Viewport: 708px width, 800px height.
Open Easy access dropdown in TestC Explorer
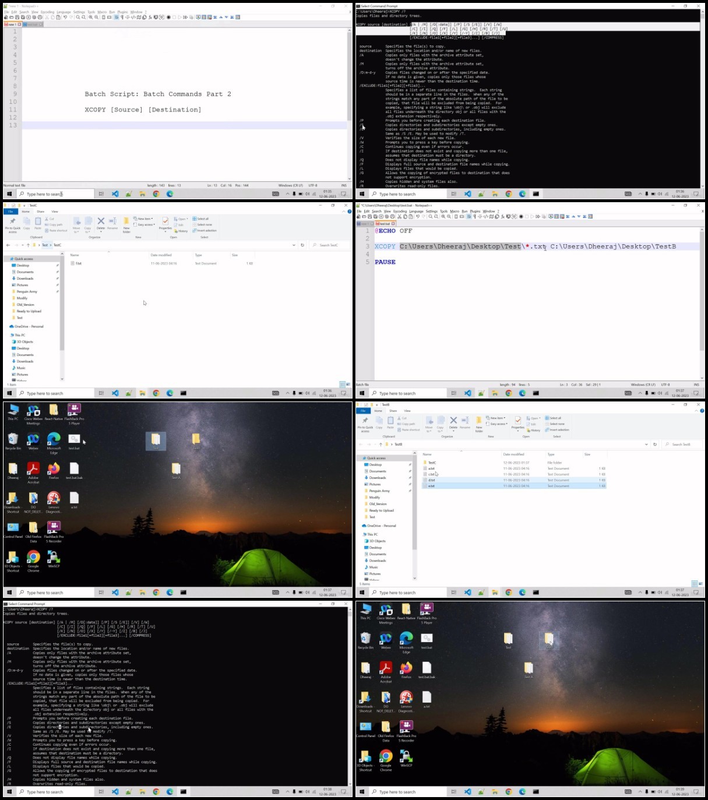click(144, 224)
